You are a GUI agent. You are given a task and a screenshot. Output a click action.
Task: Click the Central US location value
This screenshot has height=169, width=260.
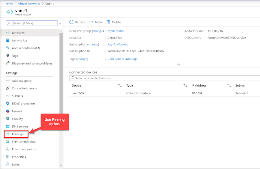[x=115, y=38]
